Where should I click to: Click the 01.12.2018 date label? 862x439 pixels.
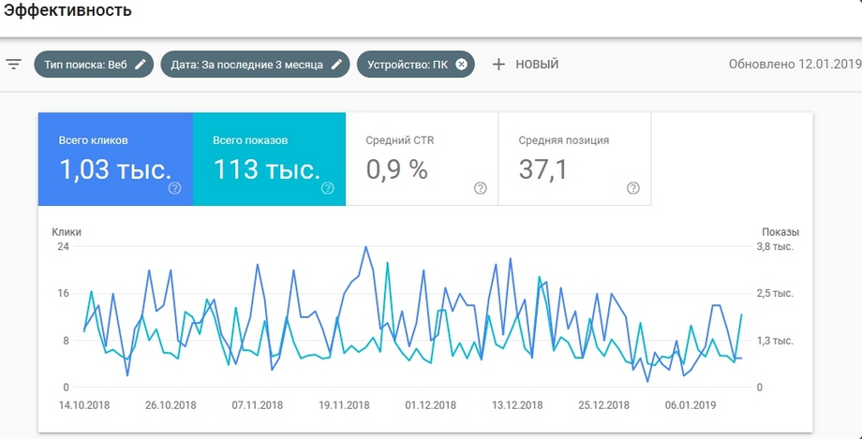430,405
